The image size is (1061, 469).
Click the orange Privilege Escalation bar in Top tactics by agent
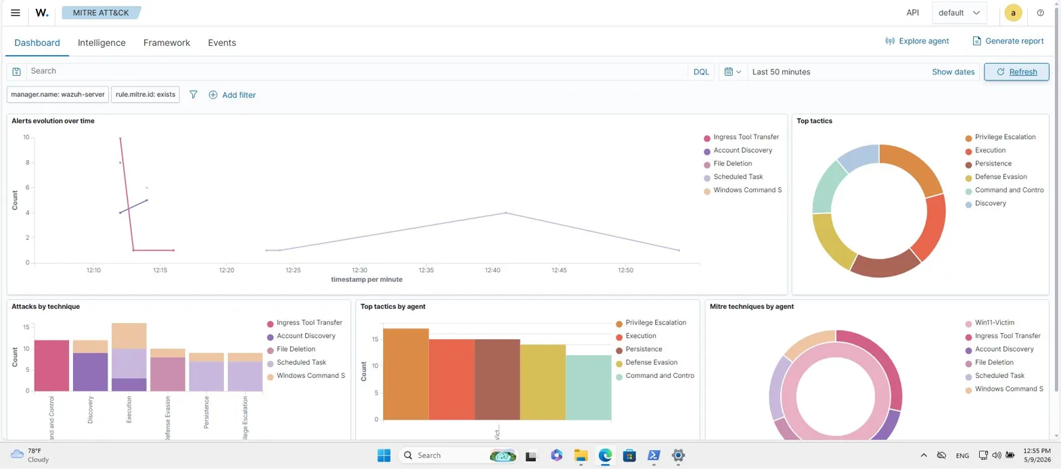pos(406,374)
